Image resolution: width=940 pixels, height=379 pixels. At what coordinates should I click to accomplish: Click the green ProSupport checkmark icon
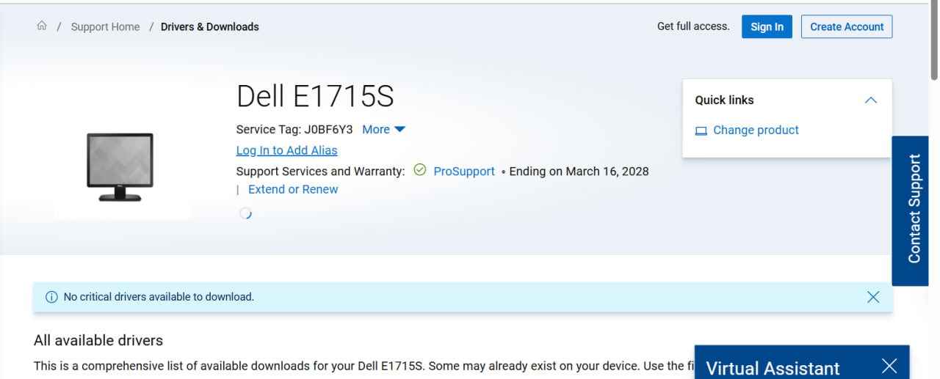click(x=420, y=170)
